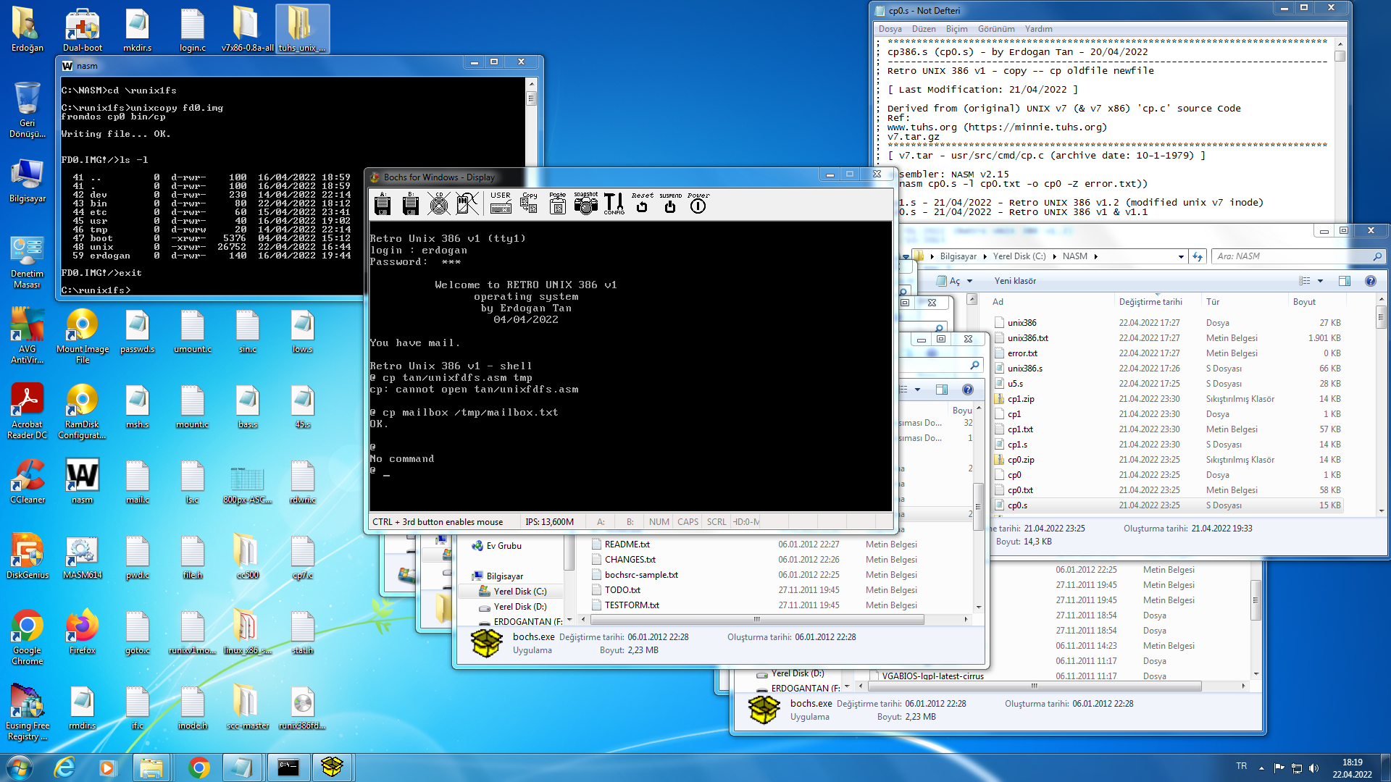Open the Düzen menu in Notepad

924,29
